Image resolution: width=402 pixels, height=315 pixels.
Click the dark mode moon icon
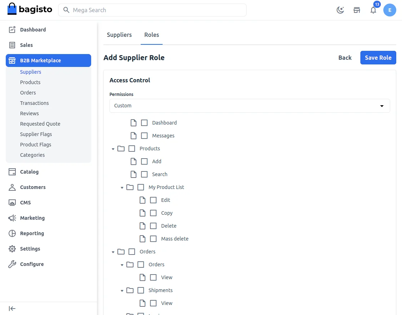[x=340, y=10]
